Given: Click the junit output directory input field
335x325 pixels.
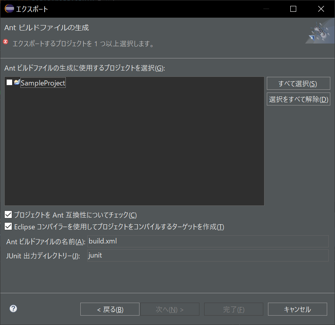Looking at the screenshot, I should click(208, 255).
